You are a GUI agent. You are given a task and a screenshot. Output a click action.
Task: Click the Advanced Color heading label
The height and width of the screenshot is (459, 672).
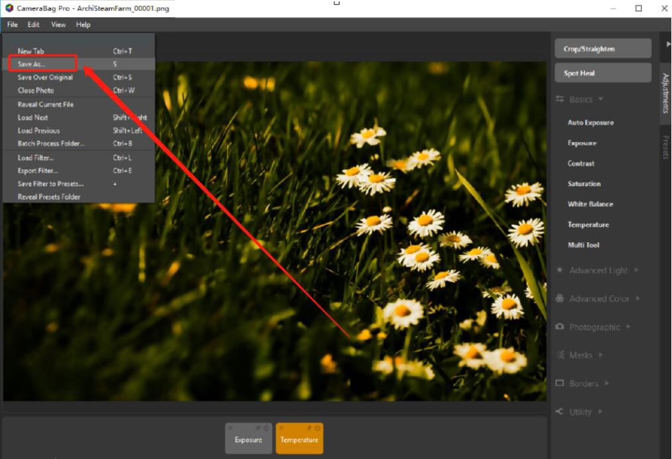599,298
